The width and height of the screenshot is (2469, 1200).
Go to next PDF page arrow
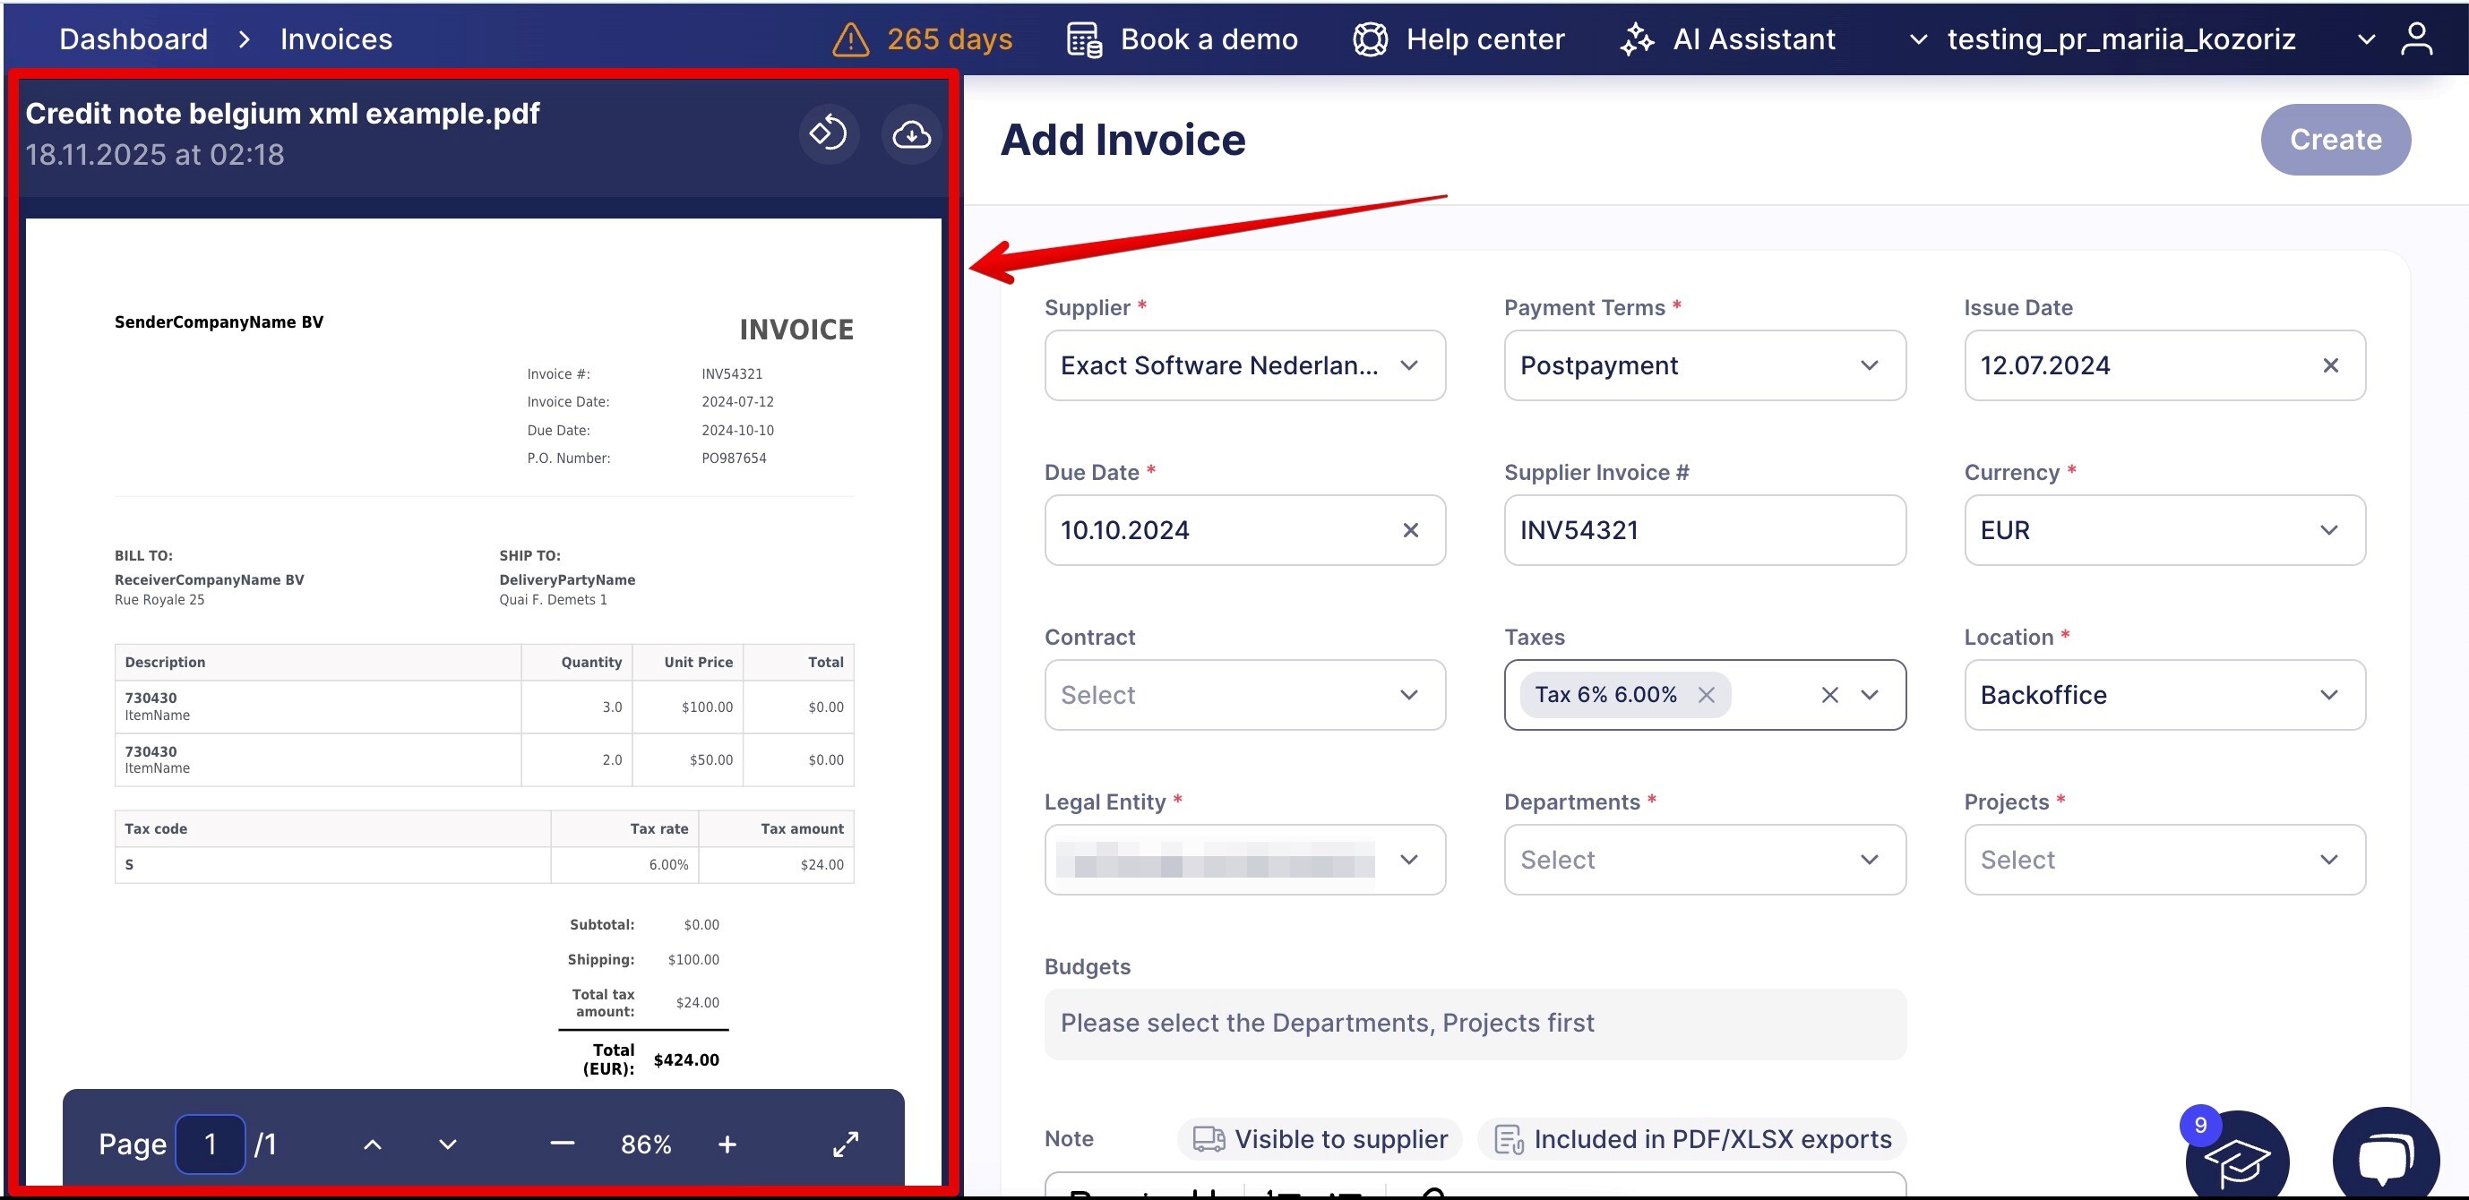tap(448, 1144)
